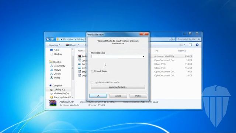Select GG dysk in sidebar
Image resolution: width=236 pixels, height=133 pixels.
click(58, 54)
